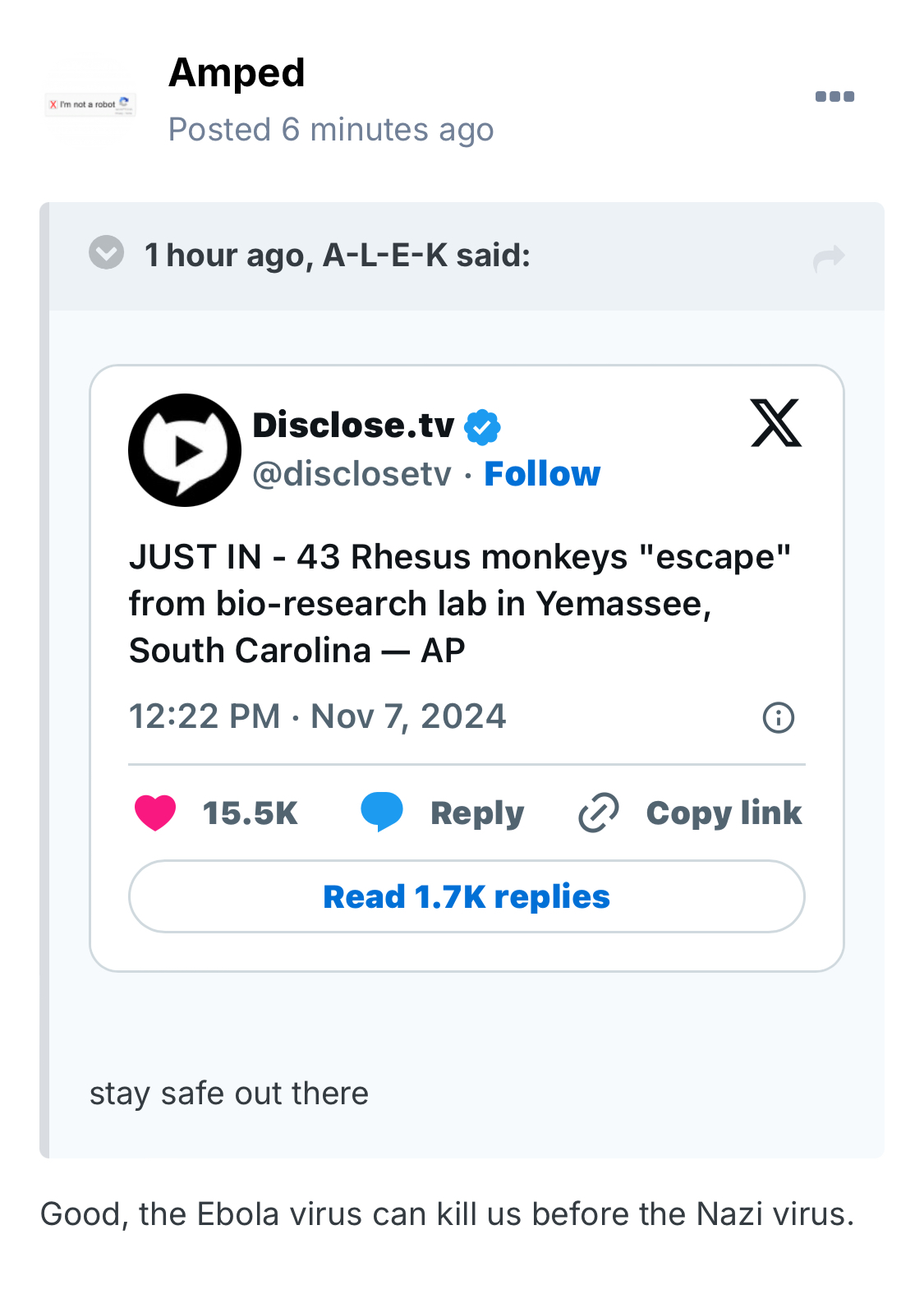The image size is (924, 1308).
Task: Click the Disclose.tv display name
Action: (353, 426)
